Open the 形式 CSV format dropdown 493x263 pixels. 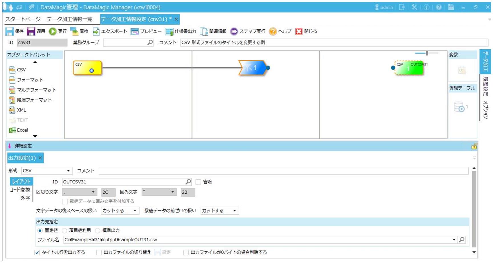tap(68, 171)
